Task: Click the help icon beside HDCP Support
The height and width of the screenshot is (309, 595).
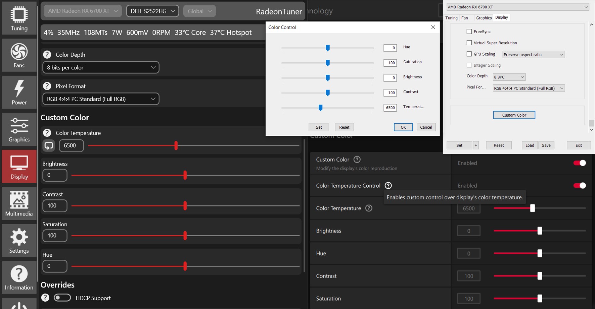Action: tap(45, 298)
